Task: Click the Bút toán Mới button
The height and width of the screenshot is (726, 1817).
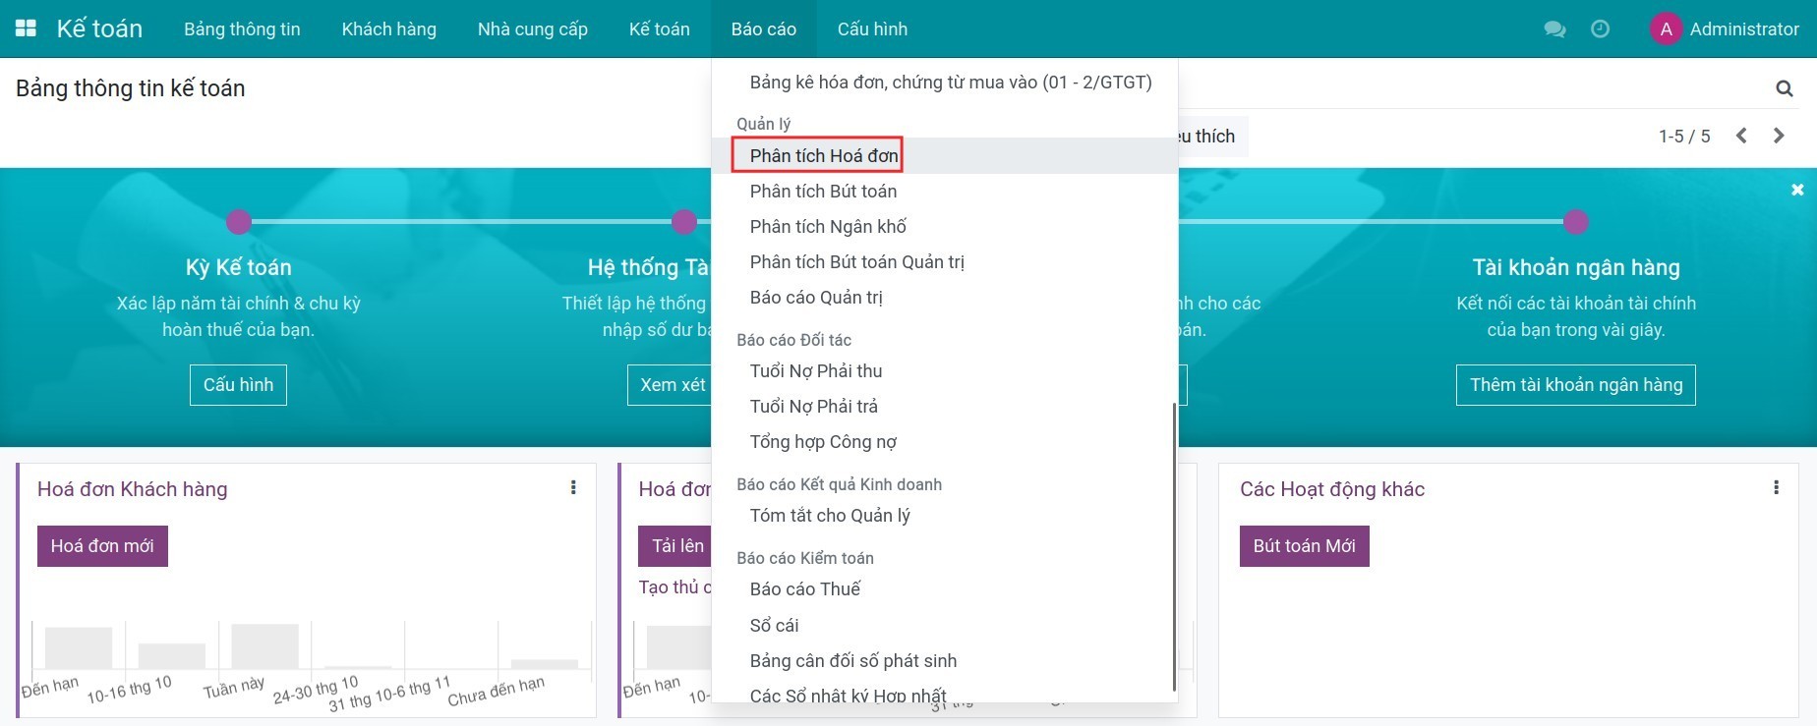Action: (x=1303, y=546)
